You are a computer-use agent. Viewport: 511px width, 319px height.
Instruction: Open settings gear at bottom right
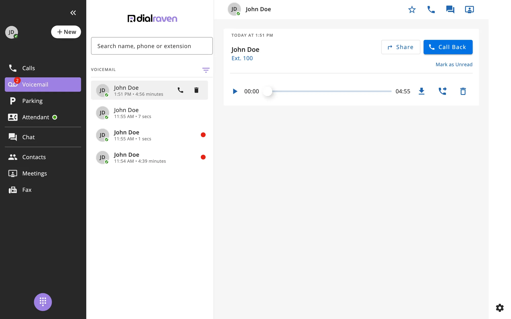[500, 308]
